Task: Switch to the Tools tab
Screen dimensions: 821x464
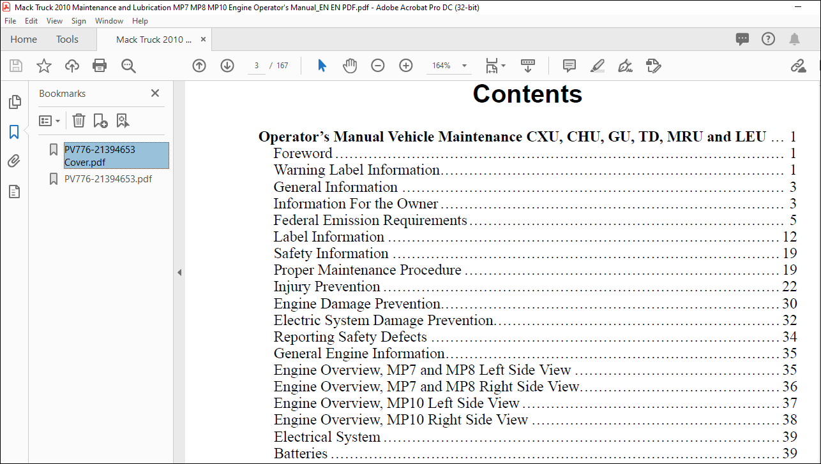Action: tap(67, 40)
